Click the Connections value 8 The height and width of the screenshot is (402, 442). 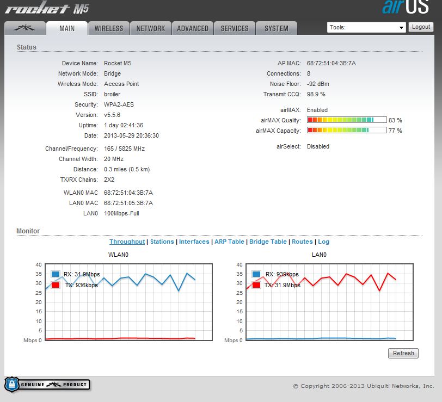pyautogui.click(x=309, y=73)
